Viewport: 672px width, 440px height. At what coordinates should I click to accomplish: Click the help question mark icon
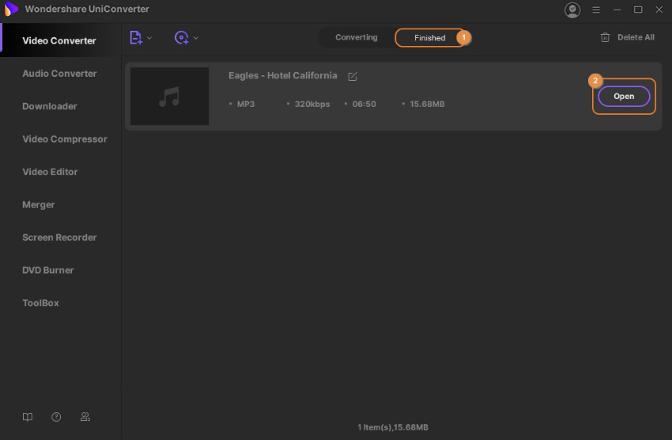56,417
